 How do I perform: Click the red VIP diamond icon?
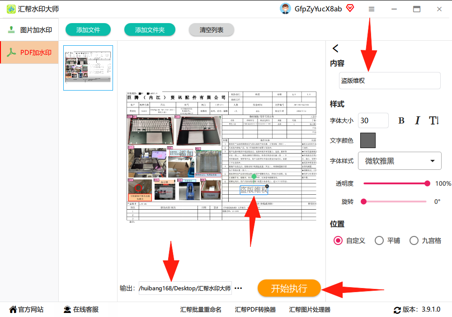pyautogui.click(x=350, y=8)
